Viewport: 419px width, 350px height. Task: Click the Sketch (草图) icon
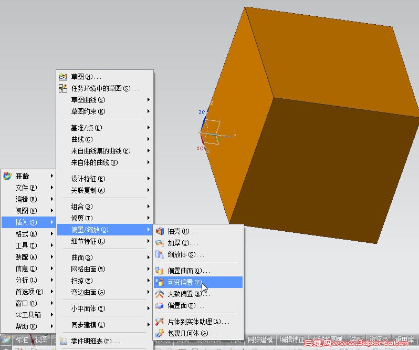tap(63, 77)
